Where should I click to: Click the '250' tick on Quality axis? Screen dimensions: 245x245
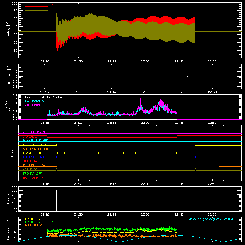tap(15, 190)
